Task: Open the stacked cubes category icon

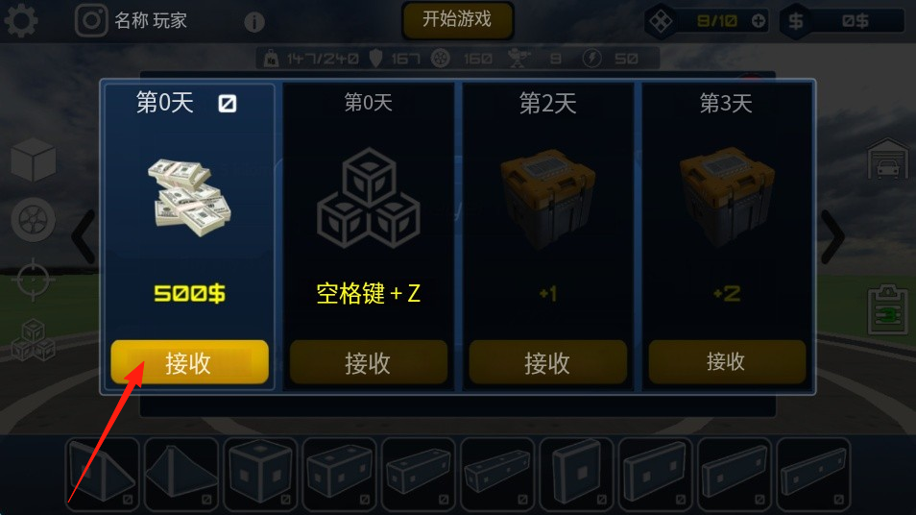Action: pyautogui.click(x=34, y=339)
